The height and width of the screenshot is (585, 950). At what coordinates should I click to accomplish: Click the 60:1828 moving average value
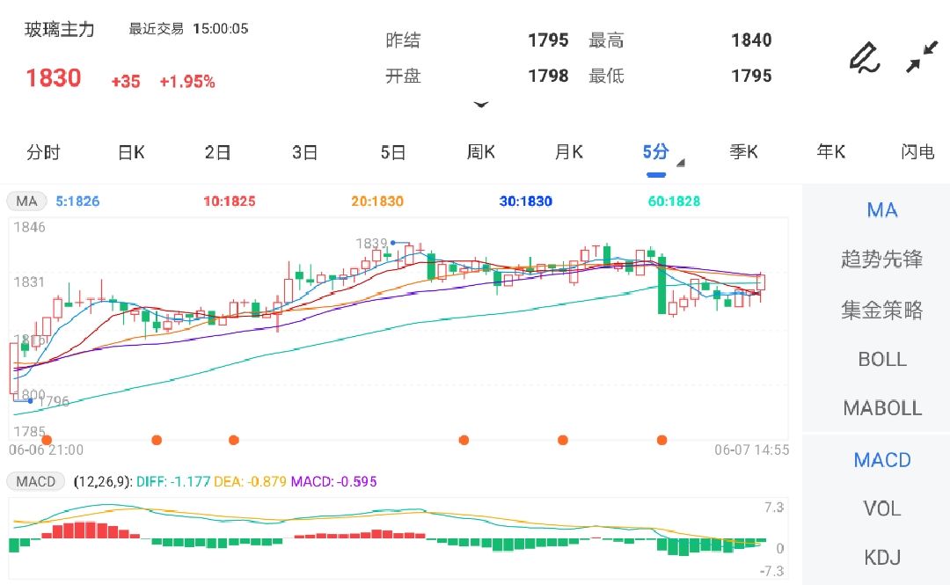point(674,201)
